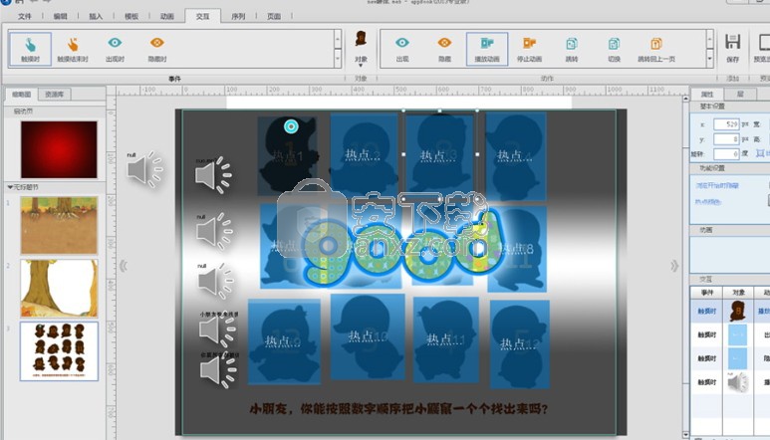Click the 热点10 hotspot on canvas

coord(369,336)
